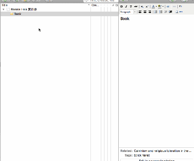Viewport: 194px width, 161px height.
Task: Insert a blockquote in the note
Action: 168,6
